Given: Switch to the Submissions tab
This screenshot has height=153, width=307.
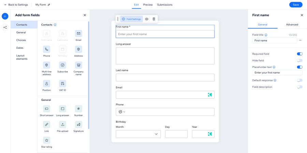Looking at the screenshot, I should (x=165, y=5).
